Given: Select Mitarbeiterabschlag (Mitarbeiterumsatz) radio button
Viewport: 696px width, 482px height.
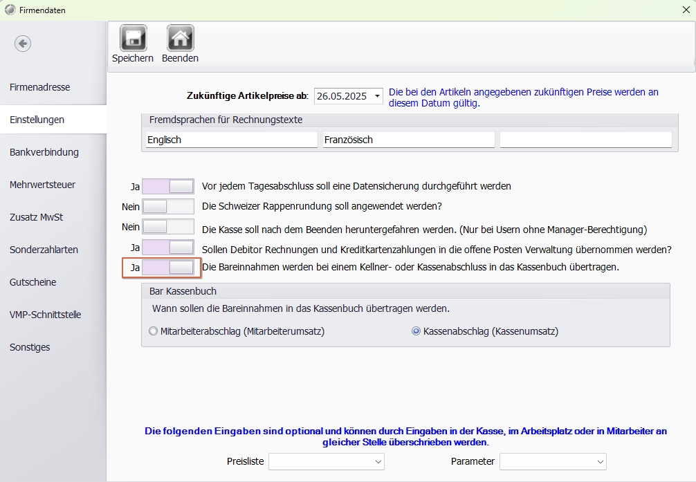Looking at the screenshot, I should click(x=154, y=331).
